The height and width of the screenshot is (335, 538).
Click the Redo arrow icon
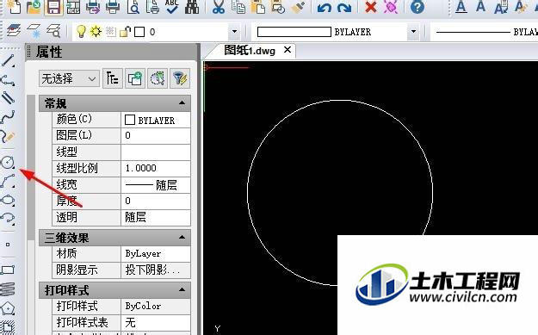(344, 7)
